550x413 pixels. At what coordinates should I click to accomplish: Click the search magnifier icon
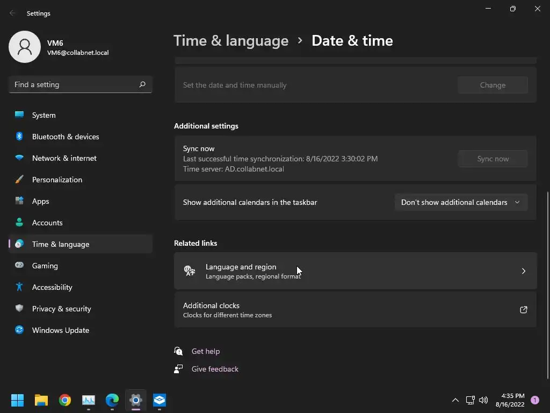[142, 84]
